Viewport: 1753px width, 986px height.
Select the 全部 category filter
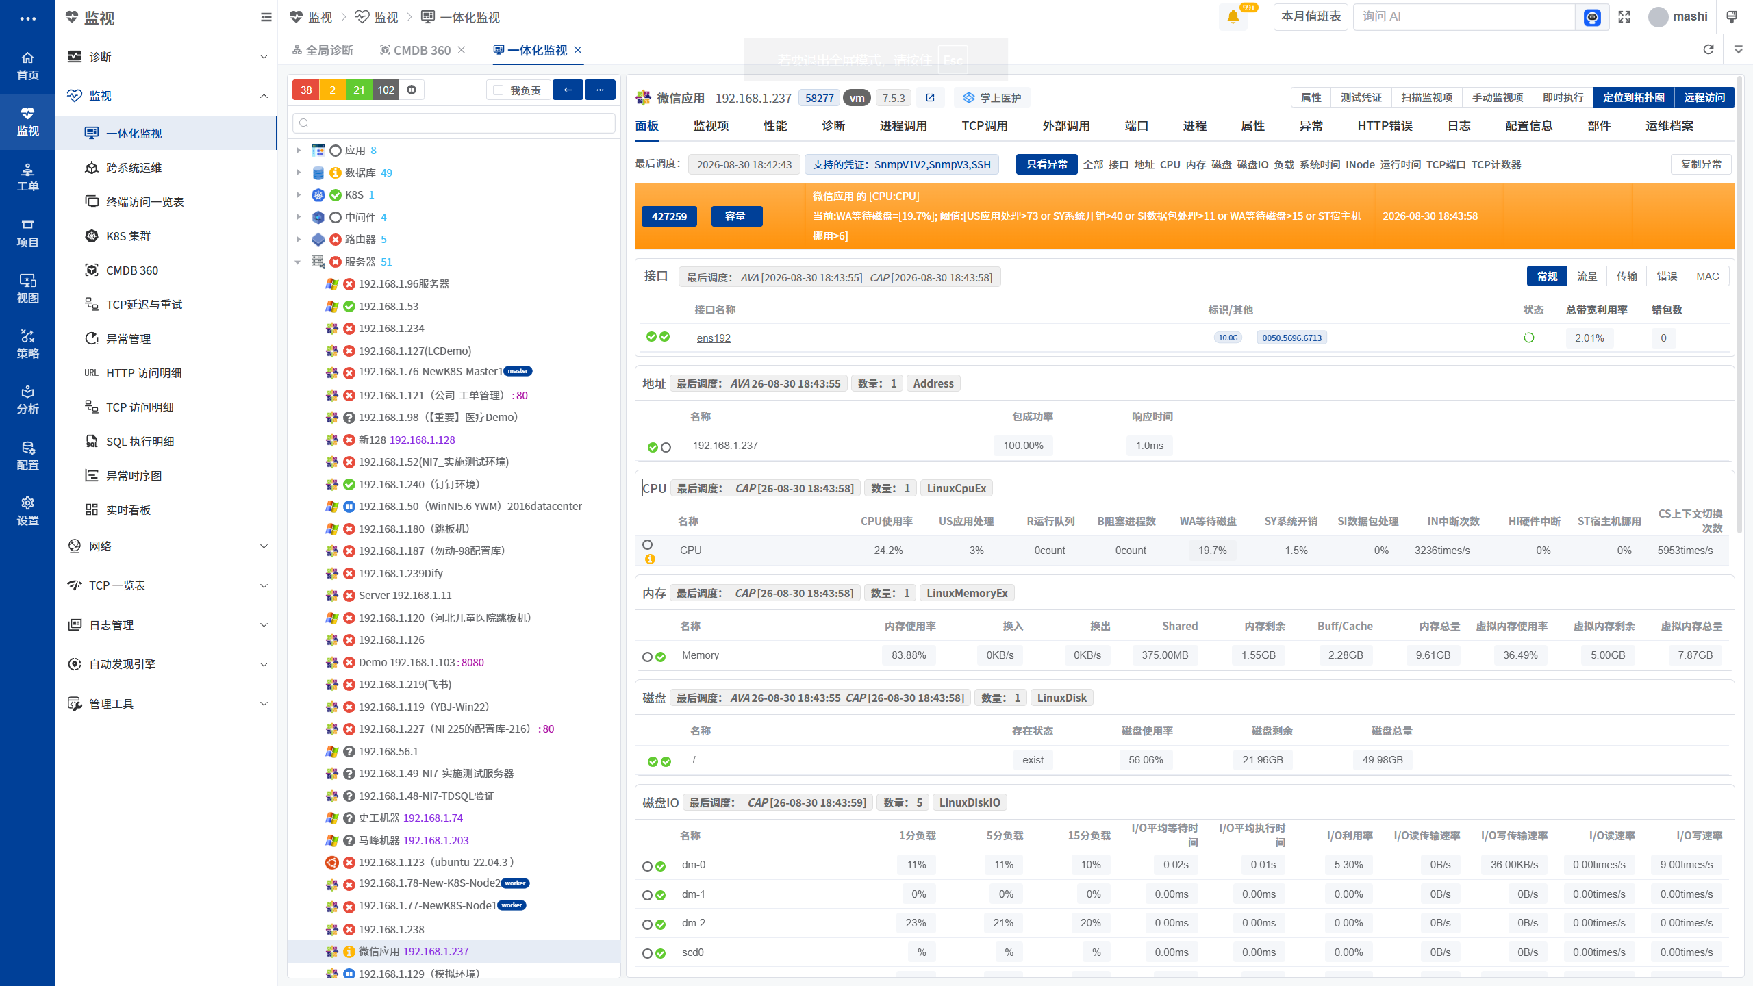pos(1093,164)
